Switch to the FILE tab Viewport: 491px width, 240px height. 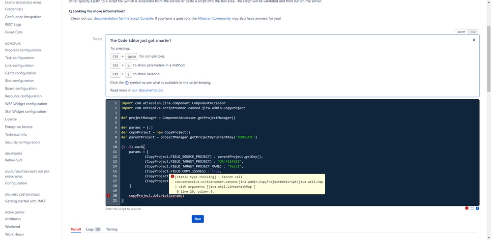click(473, 32)
